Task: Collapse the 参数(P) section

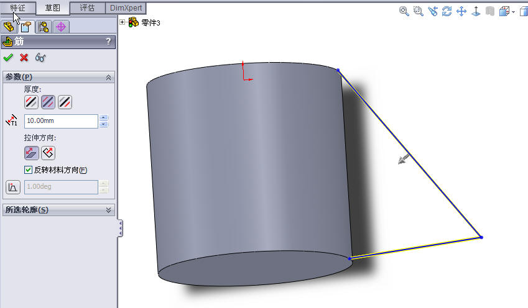Action: [x=108, y=78]
